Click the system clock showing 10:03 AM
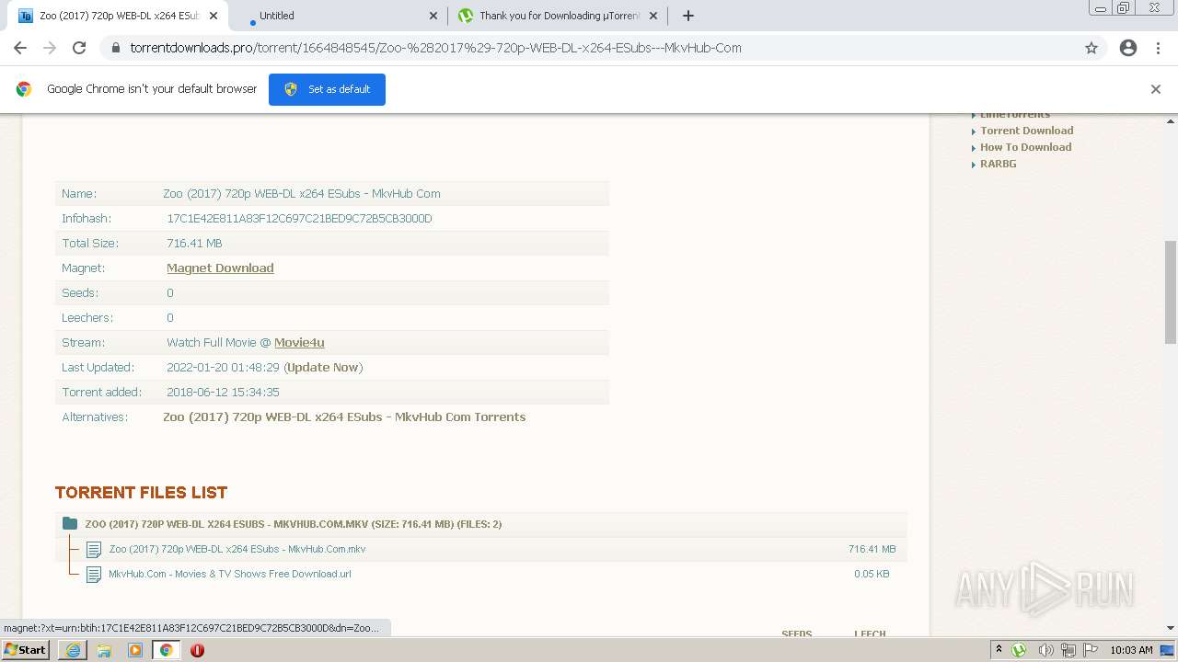 pyautogui.click(x=1131, y=650)
